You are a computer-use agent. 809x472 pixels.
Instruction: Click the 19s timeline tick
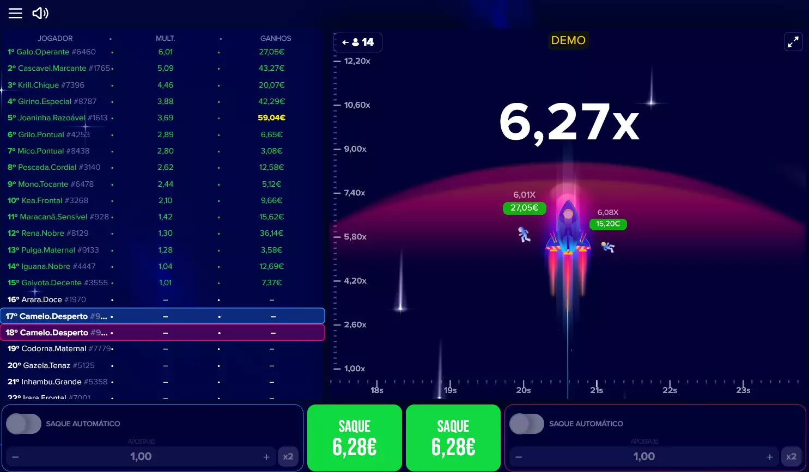(x=450, y=390)
